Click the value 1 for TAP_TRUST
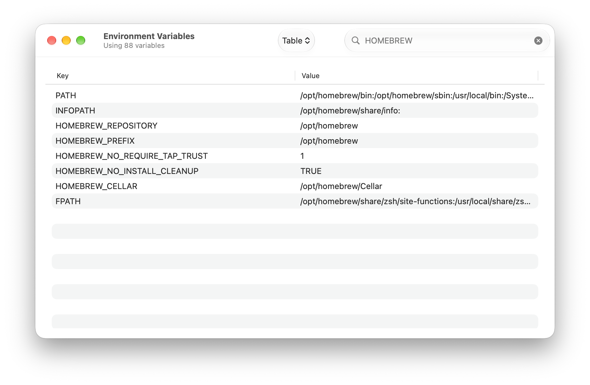The height and width of the screenshot is (385, 590). 302,156
